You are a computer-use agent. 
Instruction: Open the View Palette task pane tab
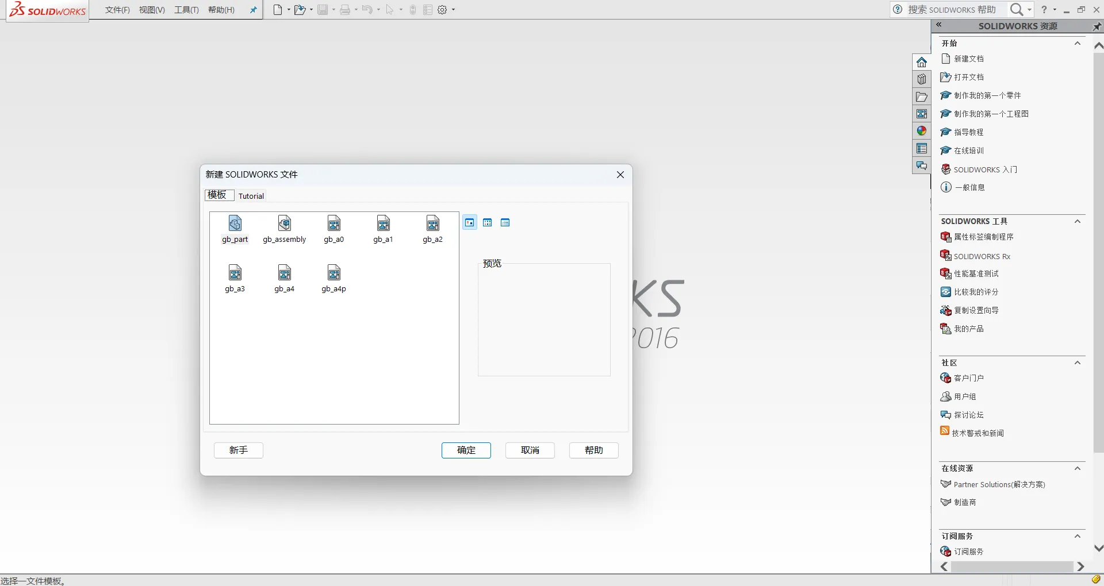point(922,114)
